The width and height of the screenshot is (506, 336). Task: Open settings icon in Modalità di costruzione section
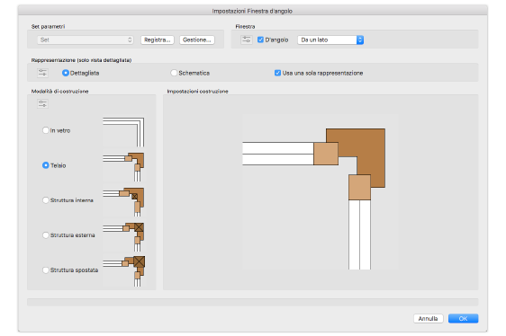pos(42,103)
